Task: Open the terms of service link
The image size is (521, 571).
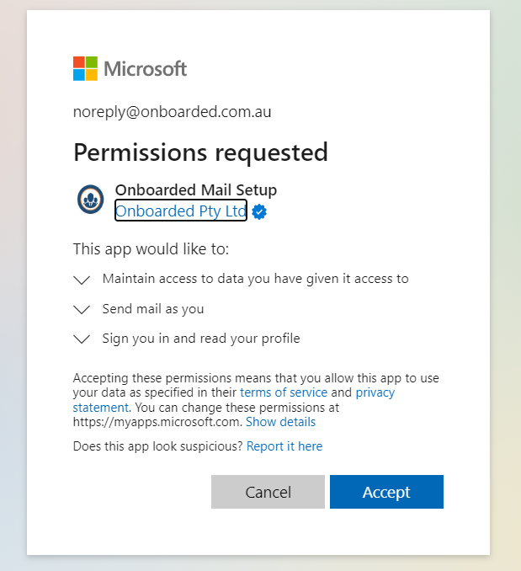Action: pos(283,393)
